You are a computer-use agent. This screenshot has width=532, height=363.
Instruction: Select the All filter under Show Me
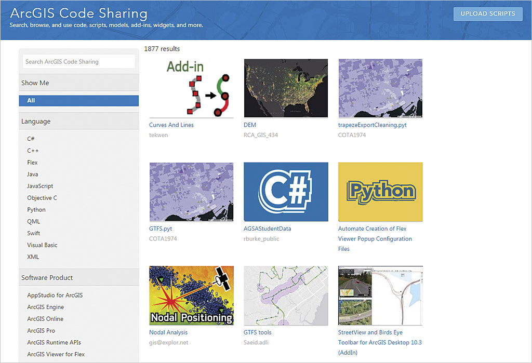click(x=79, y=101)
